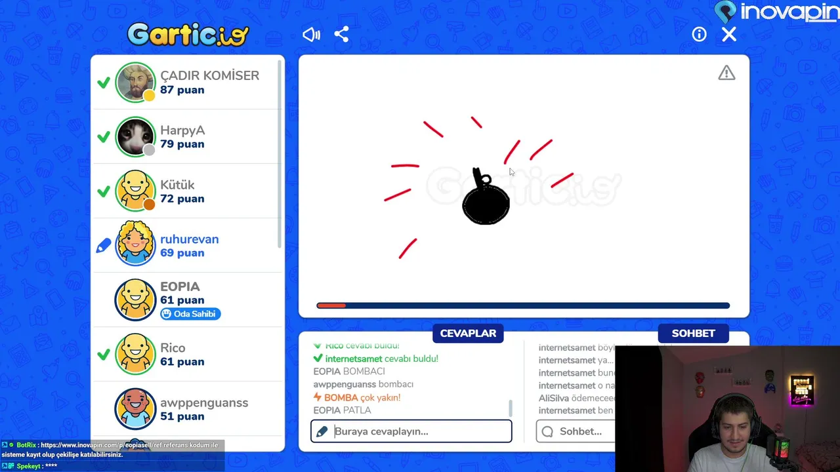Click blue pencil drawer icon beside ruhurevan
840x472 pixels.
pos(103,246)
